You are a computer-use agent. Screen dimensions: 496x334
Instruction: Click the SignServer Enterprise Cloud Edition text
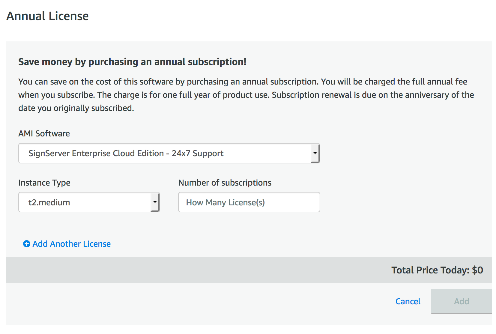click(126, 154)
